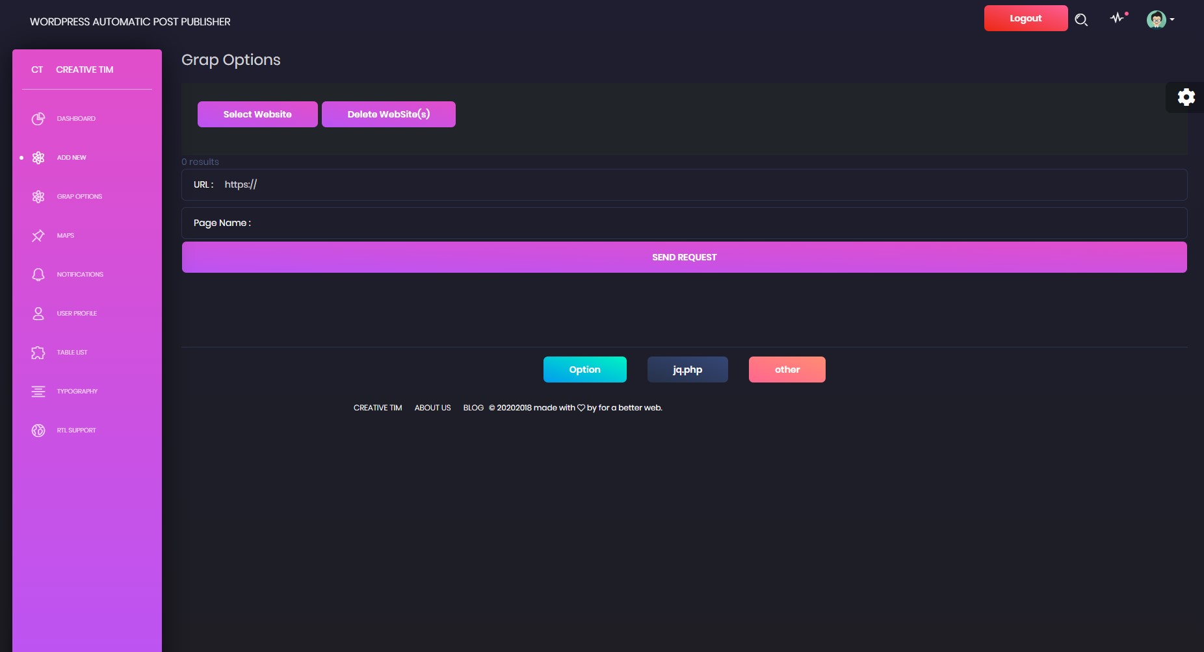Click the Maps pin icon
Screen dimensions: 1204x652
click(38, 236)
